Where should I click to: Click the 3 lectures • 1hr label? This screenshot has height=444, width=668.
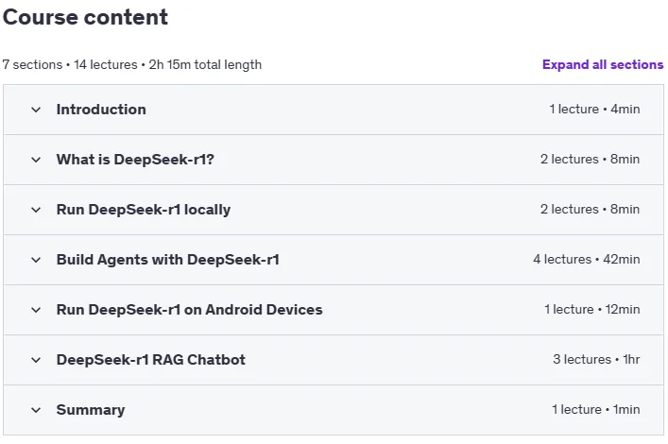[x=596, y=359]
